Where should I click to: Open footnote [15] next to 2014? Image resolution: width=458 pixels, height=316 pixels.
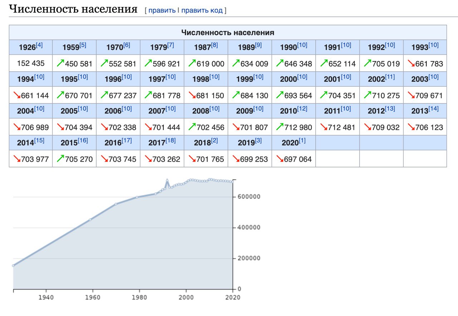pyautogui.click(x=39, y=141)
